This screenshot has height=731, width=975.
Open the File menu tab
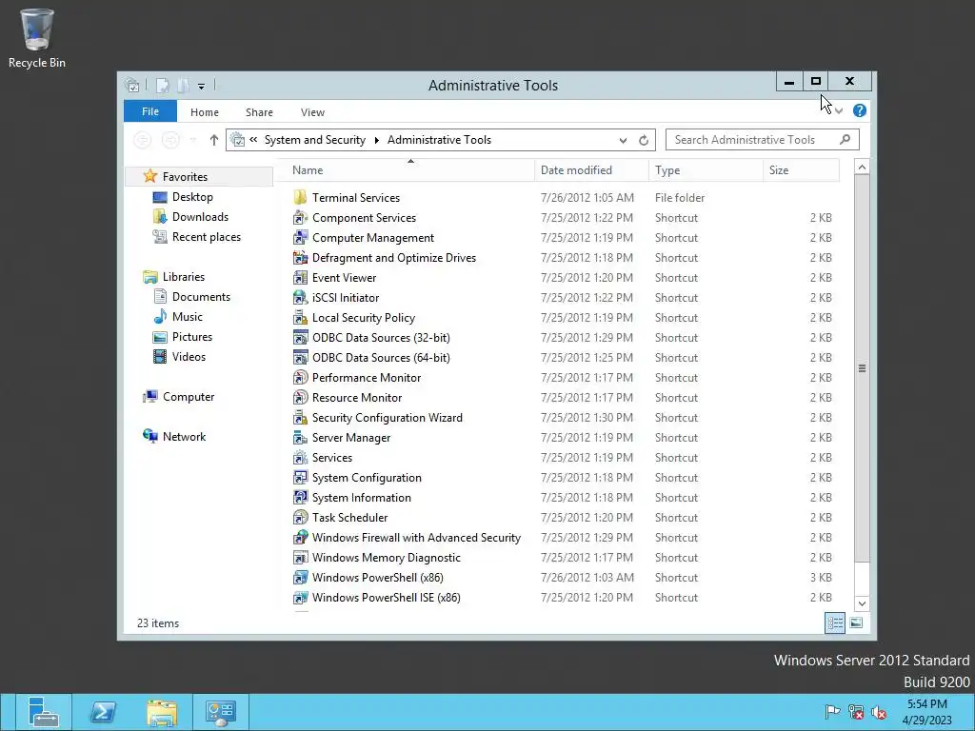(150, 112)
